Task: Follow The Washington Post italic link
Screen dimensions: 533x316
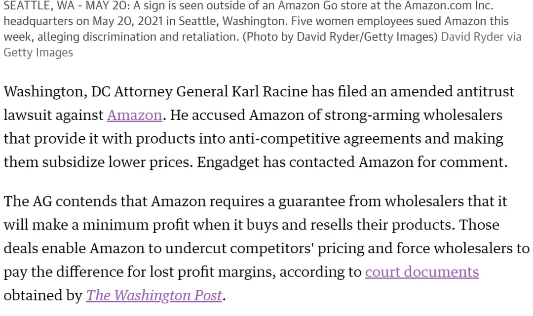Action: (x=154, y=296)
